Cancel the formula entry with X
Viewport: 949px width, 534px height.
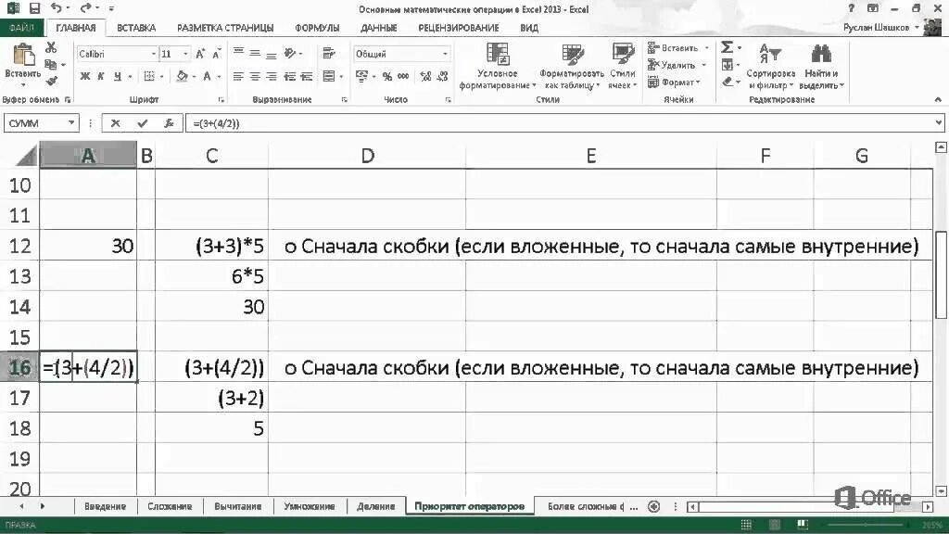coord(115,123)
